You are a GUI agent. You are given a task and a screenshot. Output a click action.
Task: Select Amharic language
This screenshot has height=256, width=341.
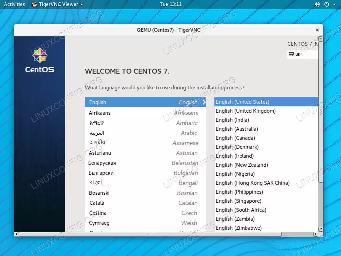click(x=145, y=123)
